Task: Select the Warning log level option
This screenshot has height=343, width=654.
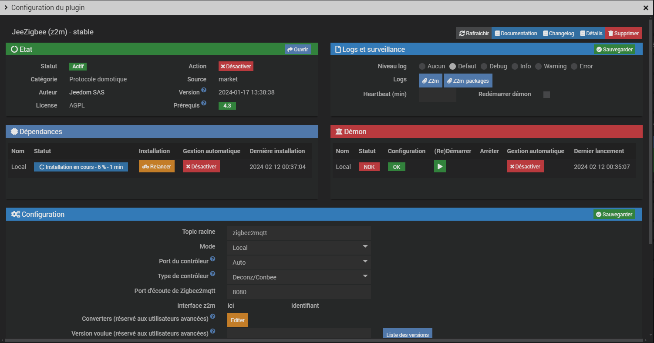Action: (x=538, y=67)
